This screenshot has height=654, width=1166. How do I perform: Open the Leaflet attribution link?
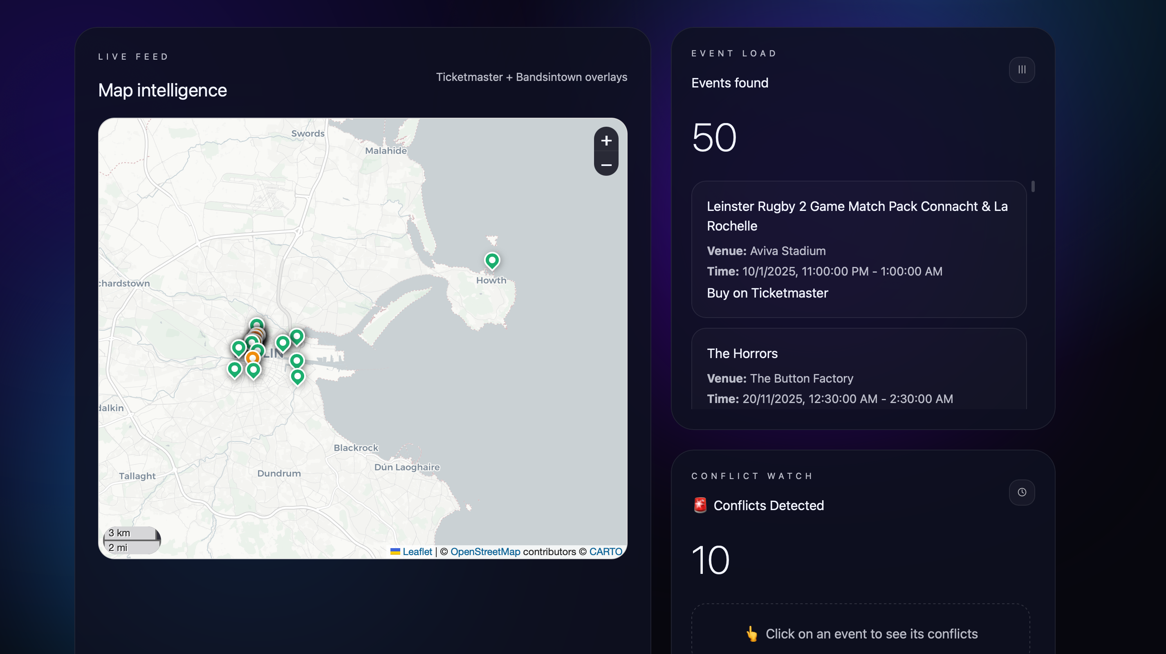click(417, 551)
